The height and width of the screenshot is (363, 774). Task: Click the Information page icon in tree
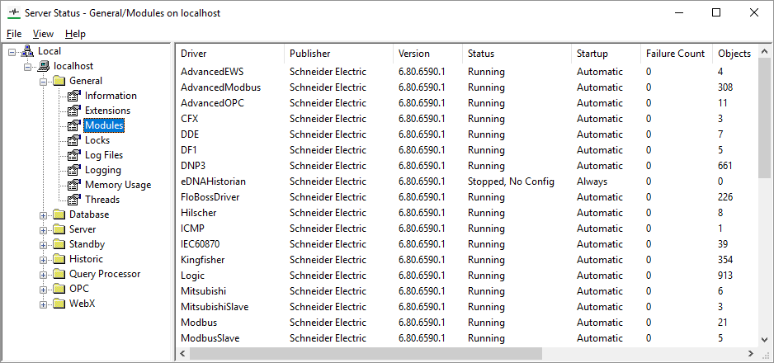point(74,96)
